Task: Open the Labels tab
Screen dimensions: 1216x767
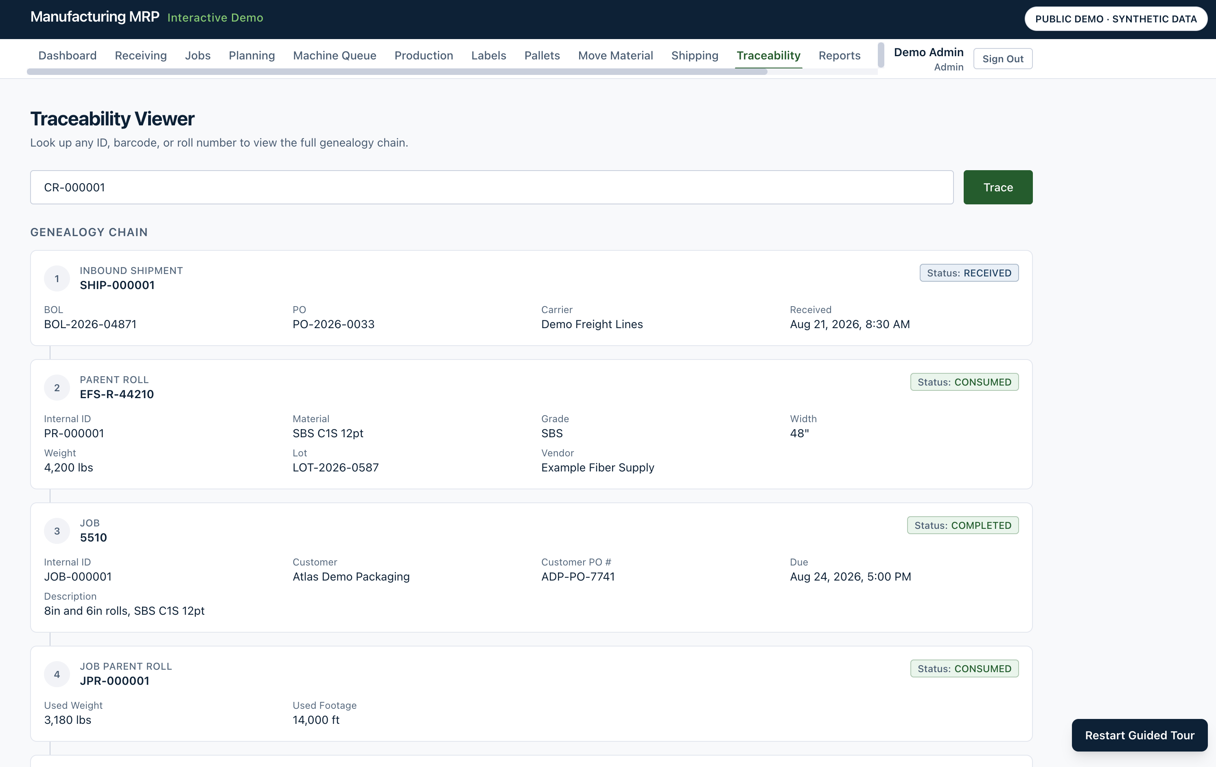Action: coord(488,56)
